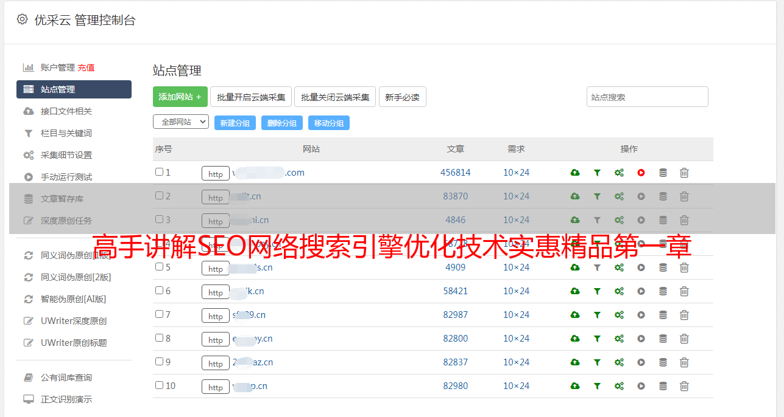Tick the checkbox for site 9
This screenshot has height=417, width=784.
coord(159,362)
